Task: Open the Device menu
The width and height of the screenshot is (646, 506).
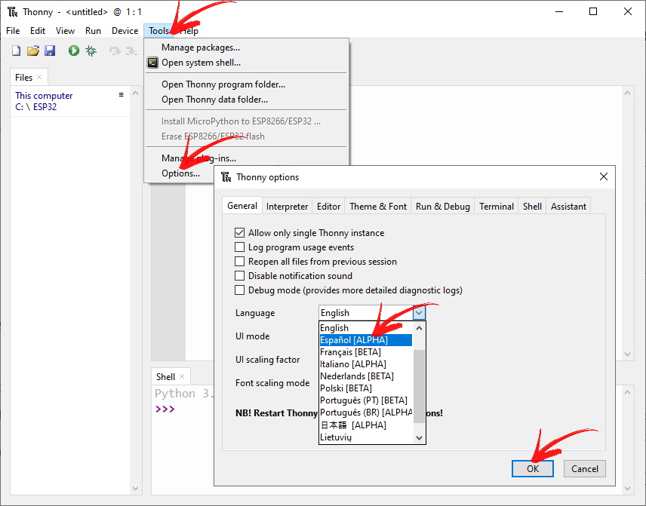Action: pos(125,31)
